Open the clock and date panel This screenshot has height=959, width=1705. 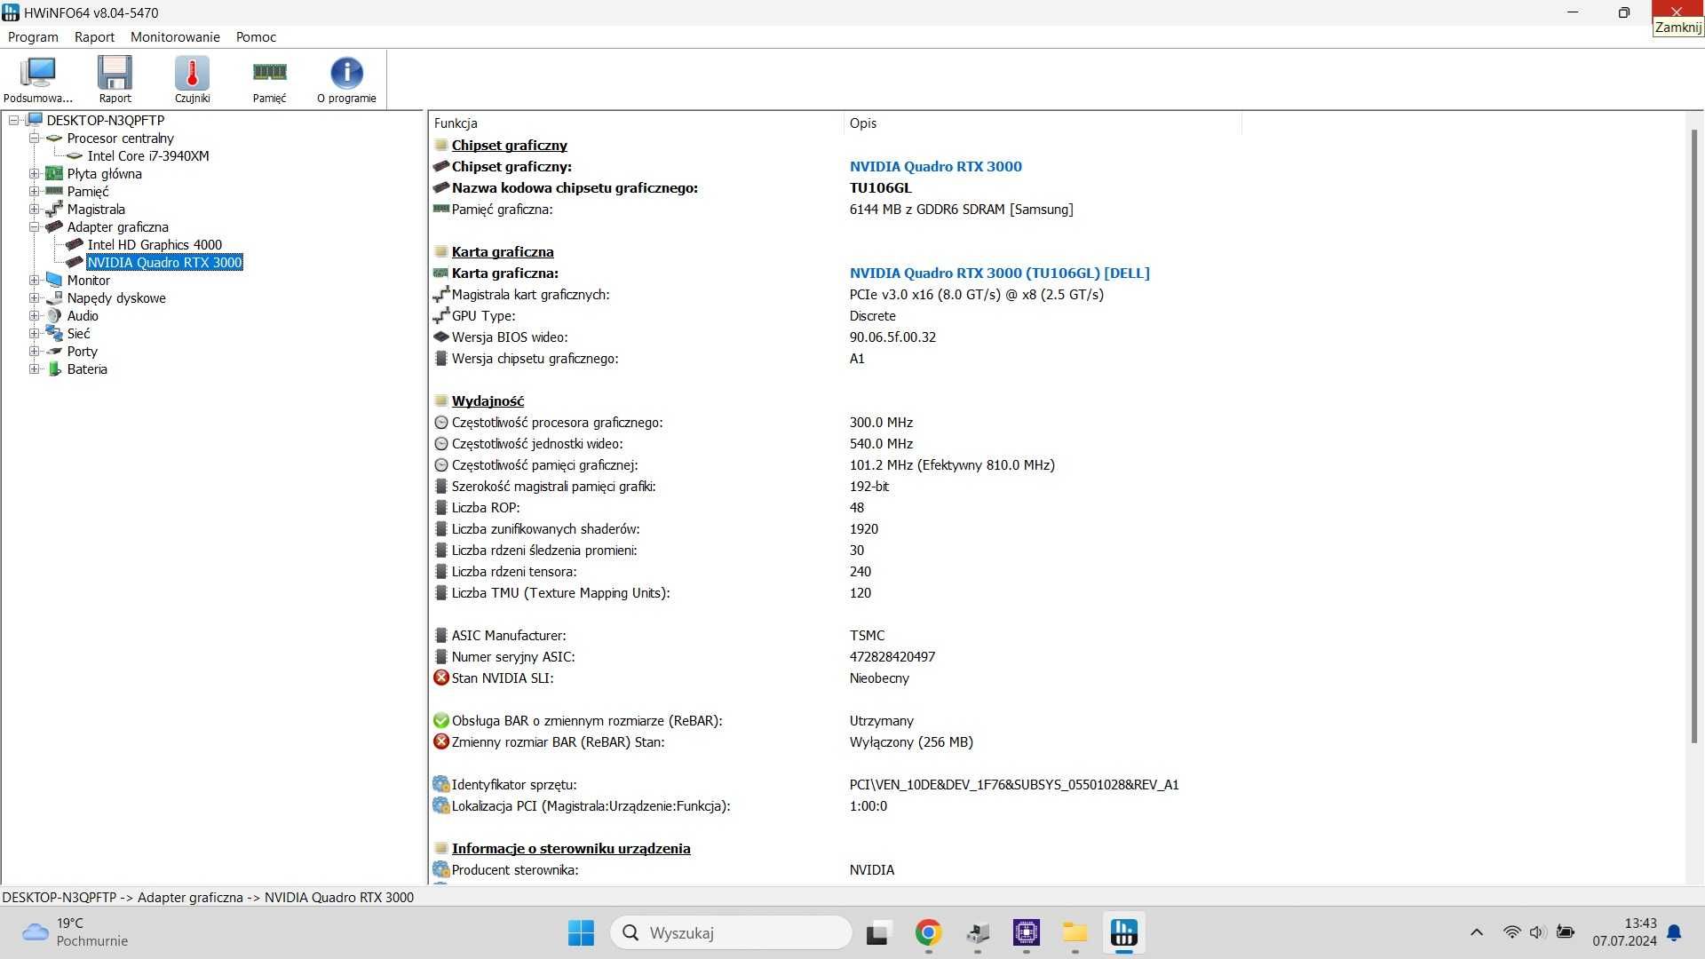[1624, 932]
